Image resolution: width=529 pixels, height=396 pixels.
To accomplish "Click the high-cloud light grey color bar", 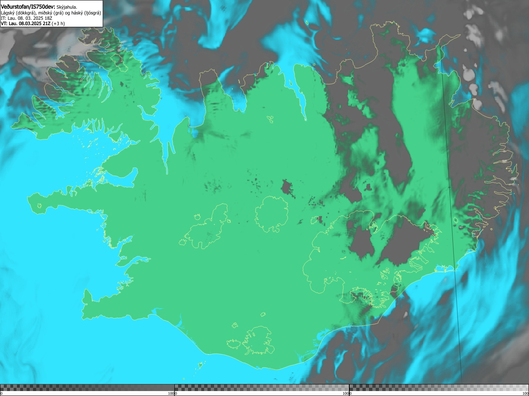I will pyautogui.click(x=439, y=388).
